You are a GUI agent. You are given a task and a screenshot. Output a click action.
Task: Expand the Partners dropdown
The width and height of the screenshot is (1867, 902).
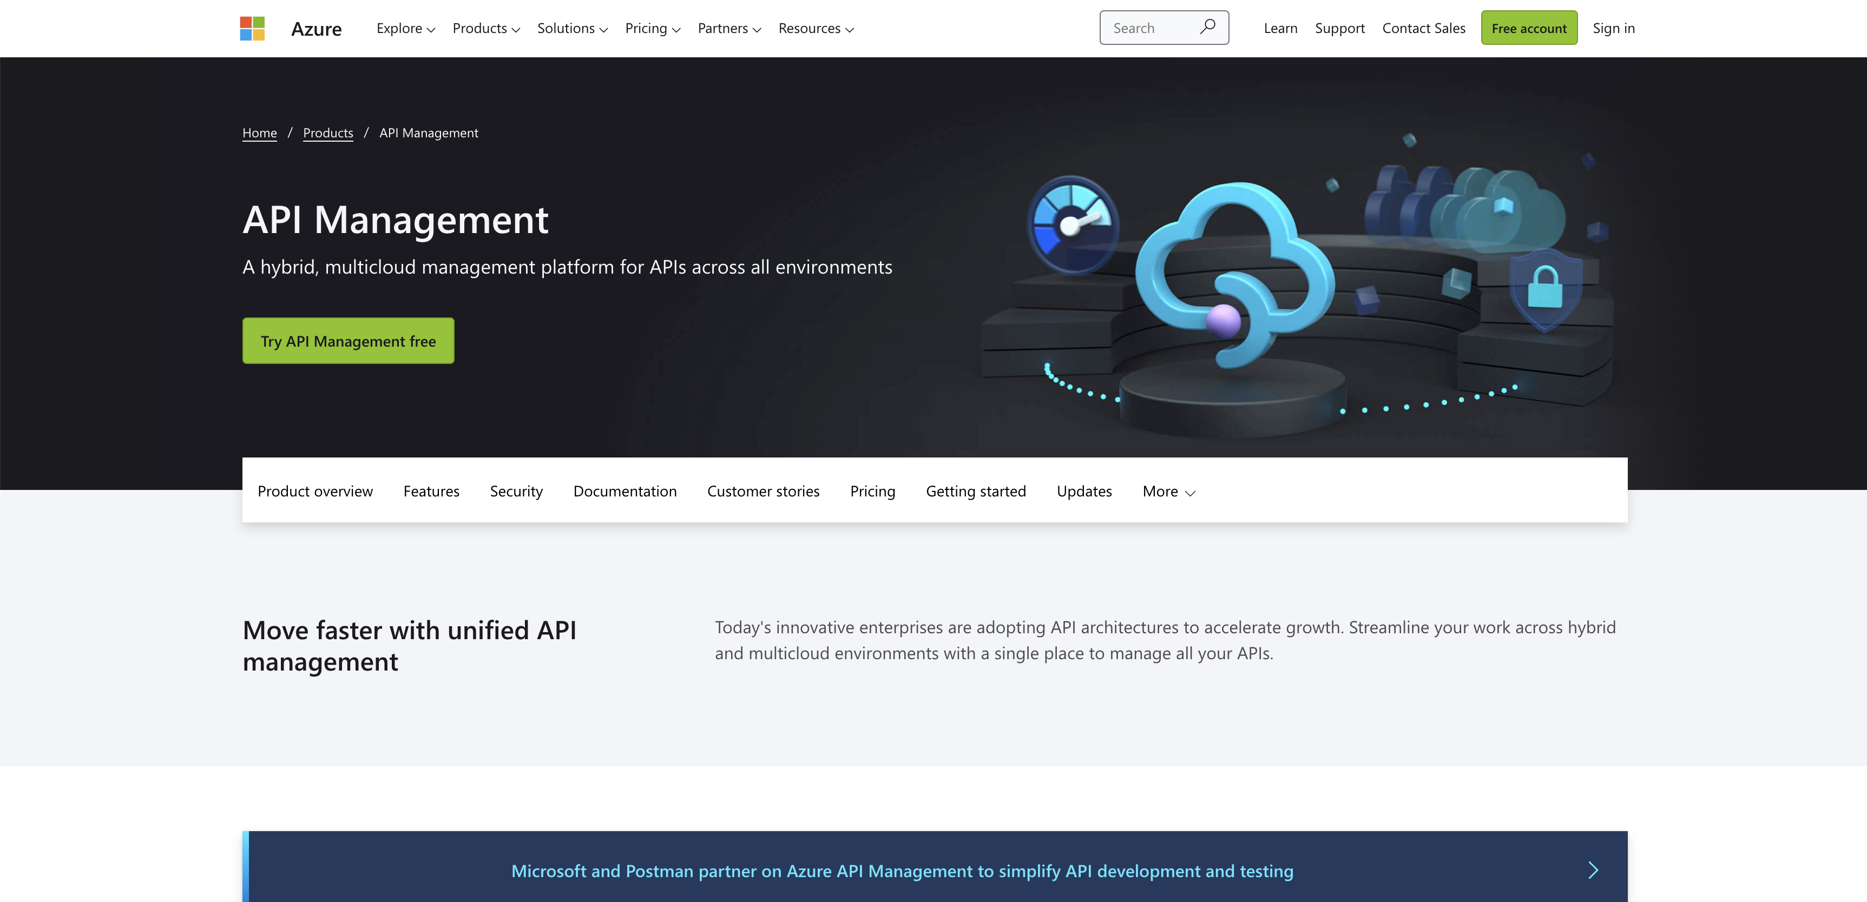(x=728, y=28)
